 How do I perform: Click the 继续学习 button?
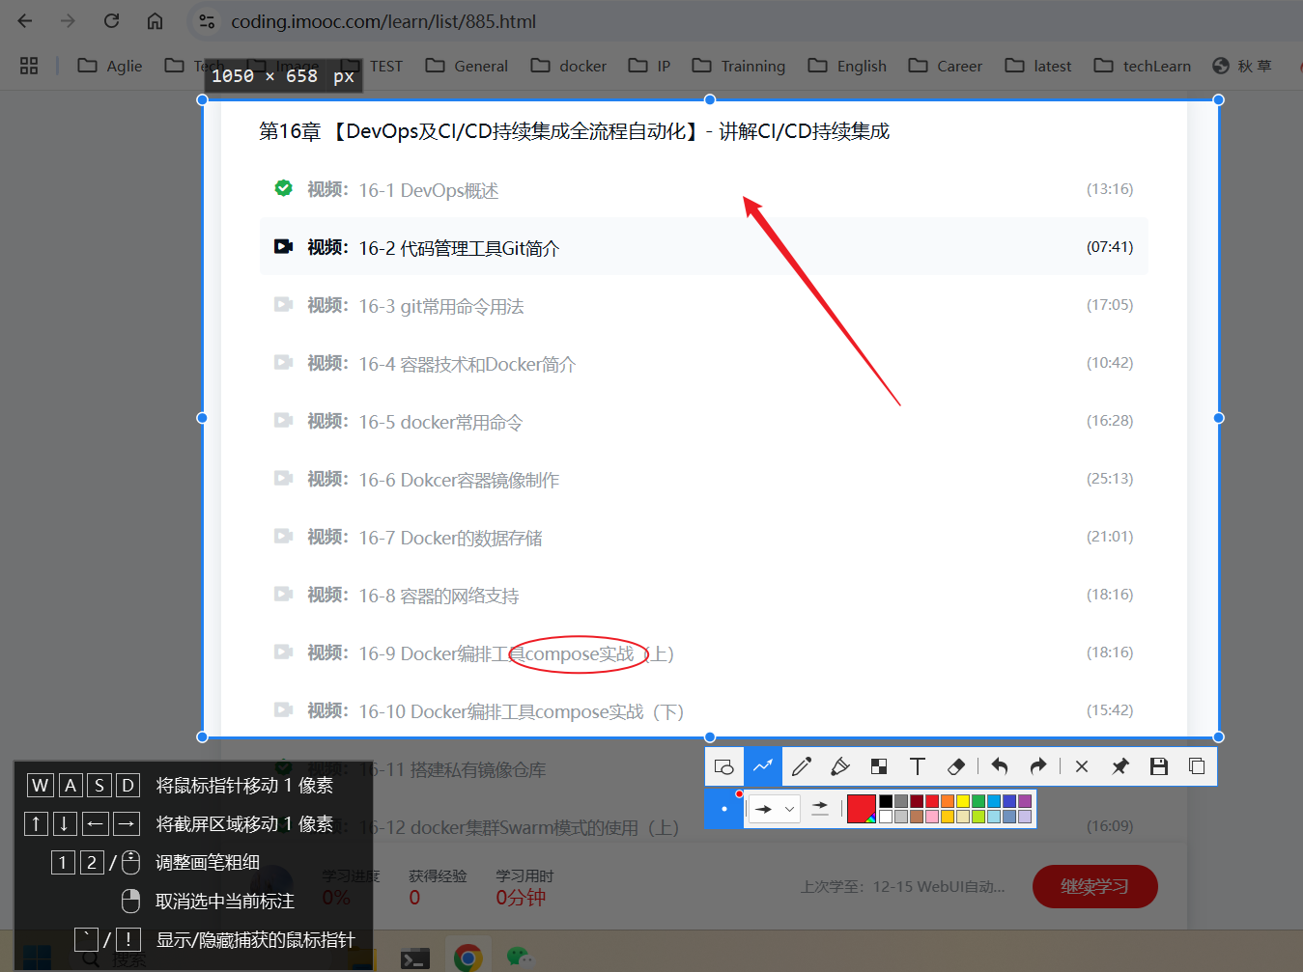click(x=1094, y=886)
